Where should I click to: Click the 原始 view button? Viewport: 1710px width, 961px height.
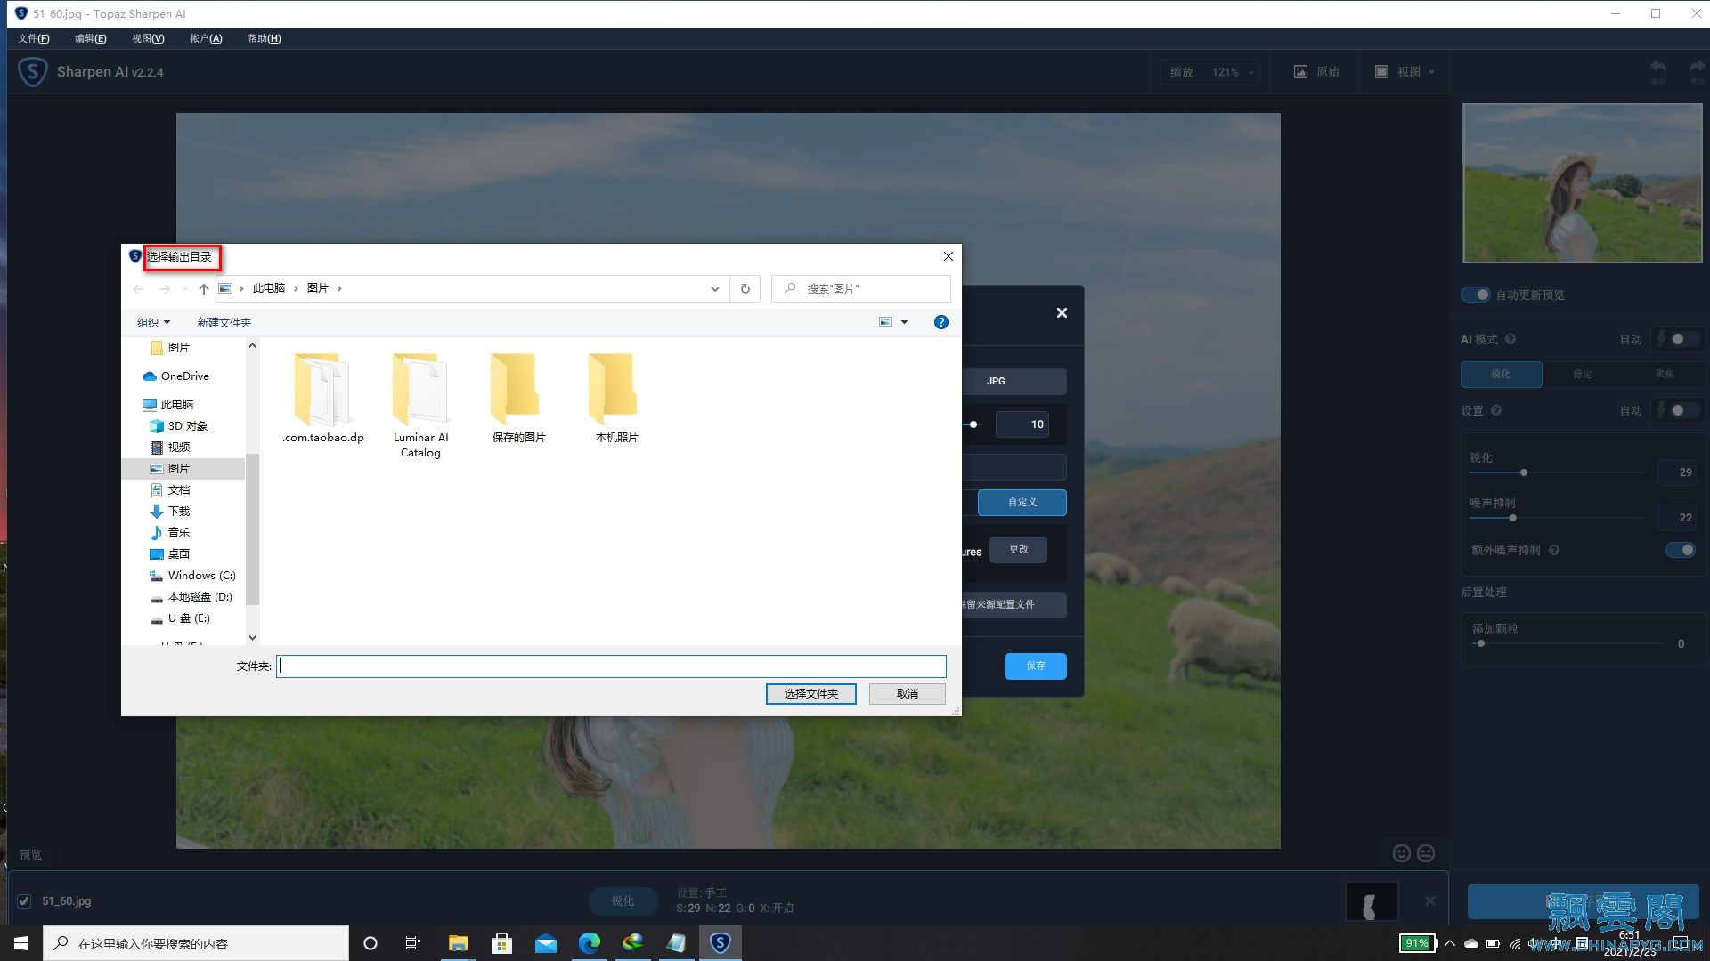(1316, 72)
